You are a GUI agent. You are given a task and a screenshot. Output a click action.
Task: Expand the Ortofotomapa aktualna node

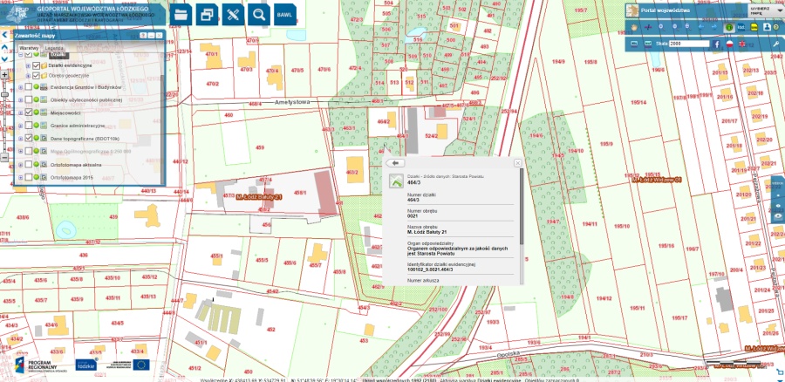click(x=21, y=165)
